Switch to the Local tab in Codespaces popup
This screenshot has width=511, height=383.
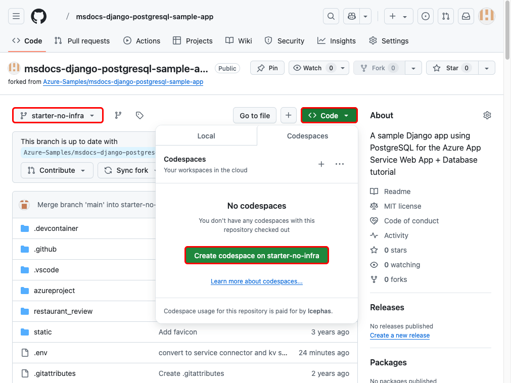tap(206, 135)
